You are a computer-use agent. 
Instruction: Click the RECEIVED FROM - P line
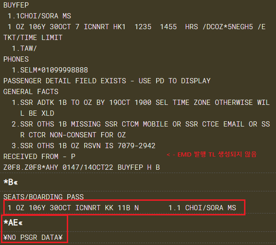39,157
